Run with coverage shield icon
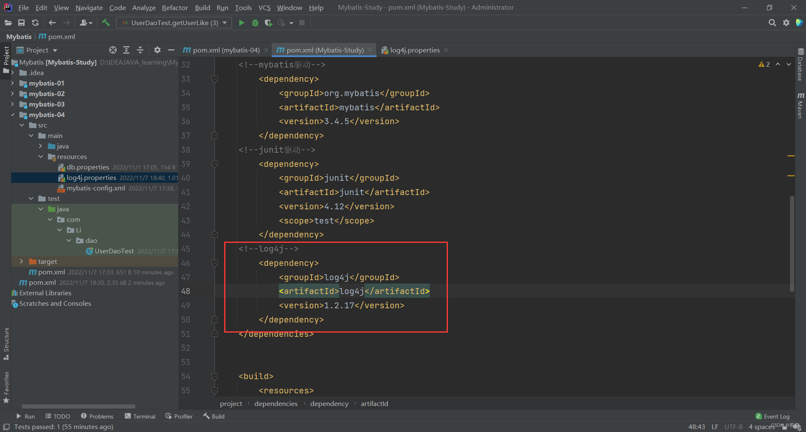The height and width of the screenshot is (432, 806). pyautogui.click(x=268, y=23)
